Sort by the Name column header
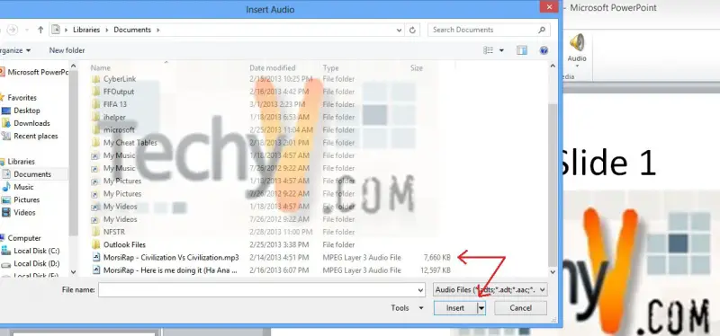The width and height of the screenshot is (720, 336). 101,68
